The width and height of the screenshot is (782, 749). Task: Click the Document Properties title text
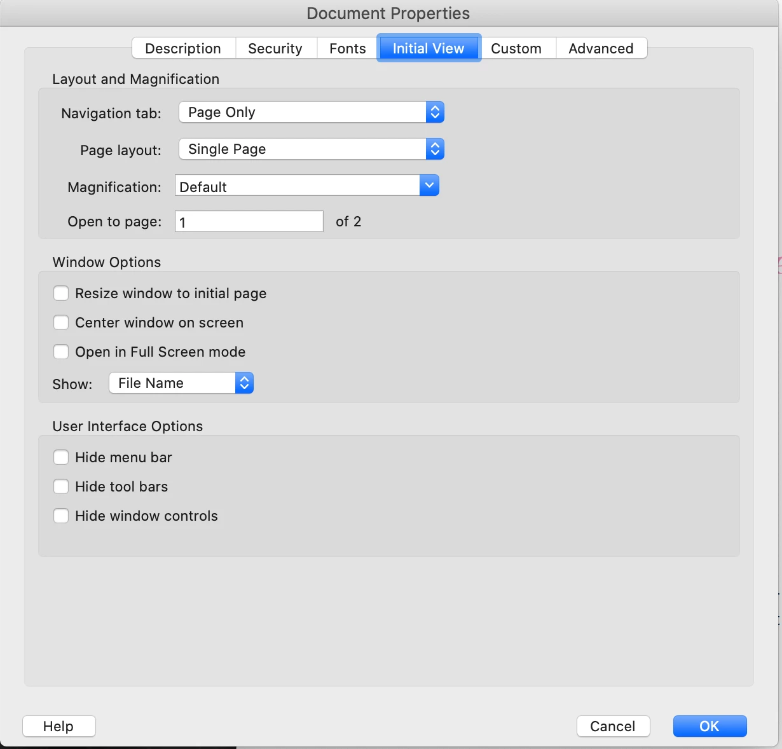pyautogui.click(x=388, y=13)
